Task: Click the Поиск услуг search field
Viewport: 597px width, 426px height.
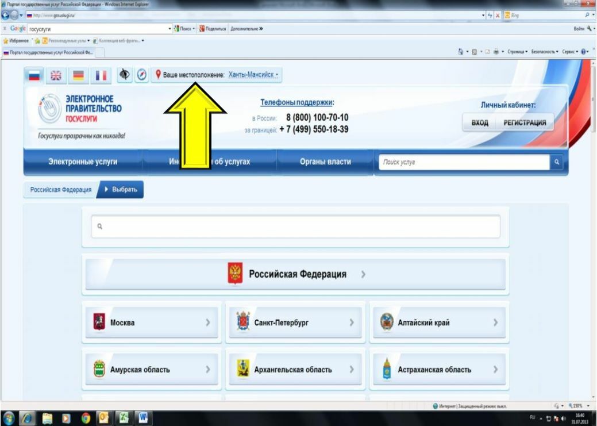Action: click(x=464, y=162)
